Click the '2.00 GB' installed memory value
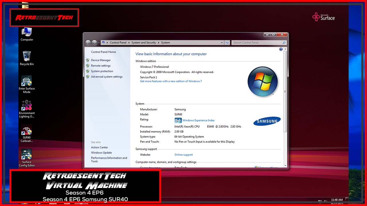367x206 pixels. (x=179, y=132)
